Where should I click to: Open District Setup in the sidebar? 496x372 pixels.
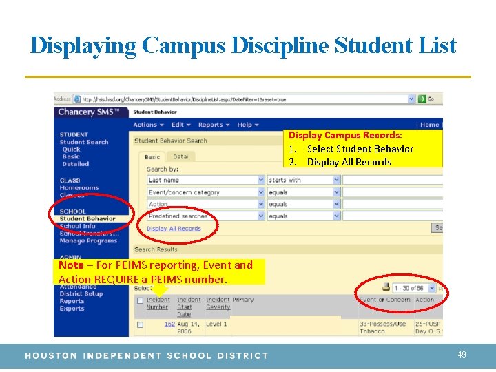(x=81, y=294)
